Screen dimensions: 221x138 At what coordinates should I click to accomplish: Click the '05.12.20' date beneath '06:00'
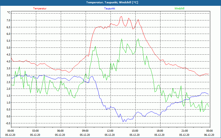click(60, 135)
